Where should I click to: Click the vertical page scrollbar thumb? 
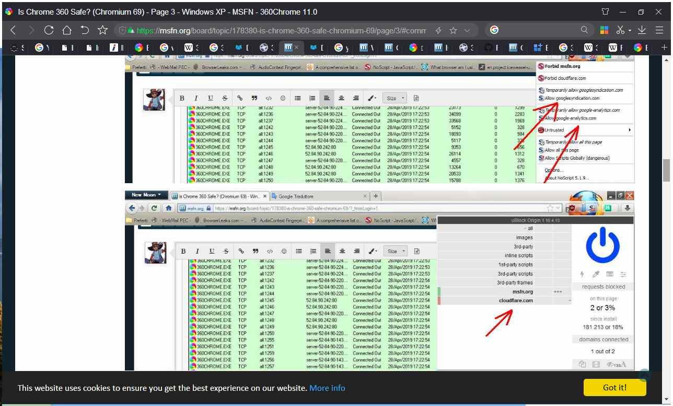click(666, 170)
